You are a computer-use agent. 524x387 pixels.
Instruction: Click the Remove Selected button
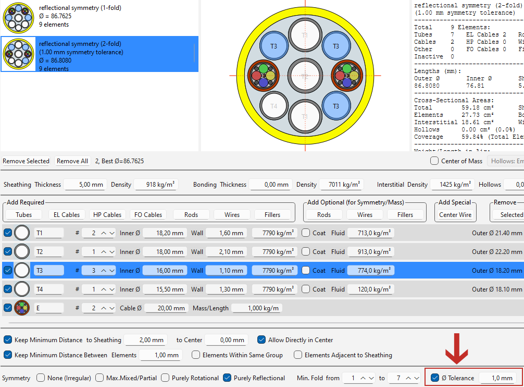[26, 161]
